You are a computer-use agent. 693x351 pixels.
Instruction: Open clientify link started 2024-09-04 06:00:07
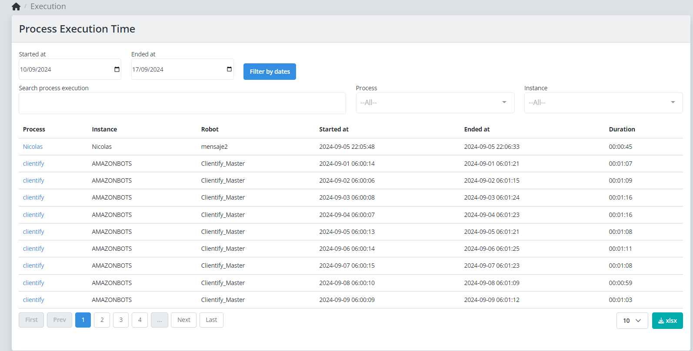(x=33, y=215)
